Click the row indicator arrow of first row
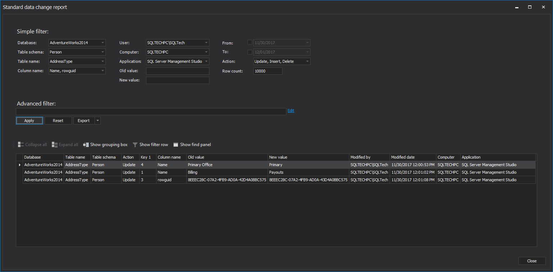Image resolution: width=553 pixels, height=272 pixels. 19,165
